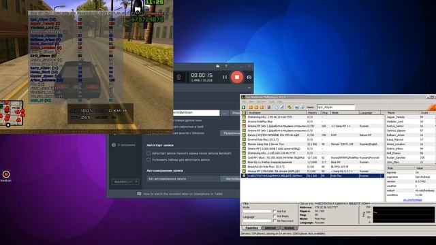The width and height of the screenshot is (436, 245).
Task: Select the Arizona RolePlay Blue server row
Action: [313, 121]
